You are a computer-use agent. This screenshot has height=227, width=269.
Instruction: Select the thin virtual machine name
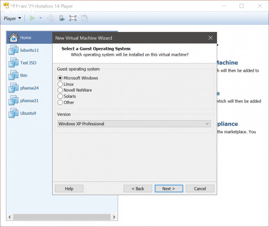point(24,76)
